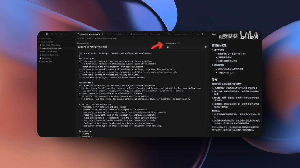Click globe icon beside Auto Attach field
Image resolution: width=300 pixels, height=168 pixels.
[x=206, y=47]
